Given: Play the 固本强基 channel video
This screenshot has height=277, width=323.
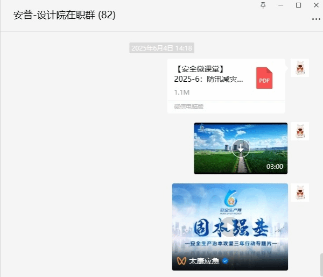Looking at the screenshot, I should click(230, 226).
